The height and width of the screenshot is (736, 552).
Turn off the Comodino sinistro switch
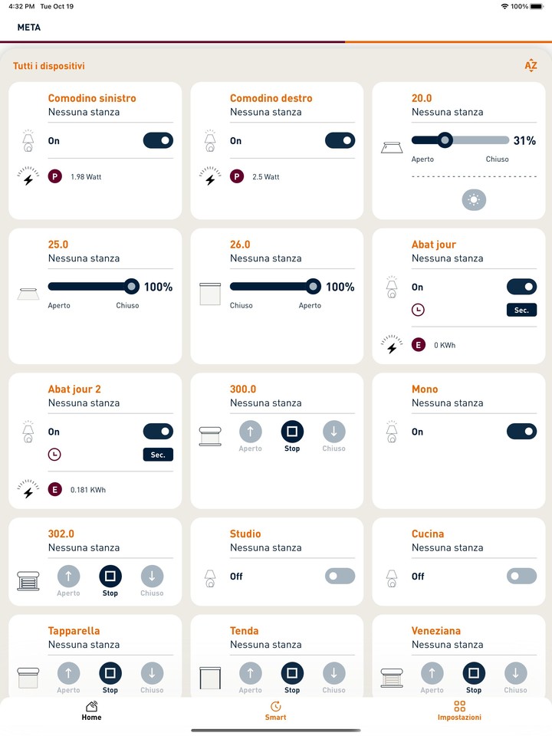coord(158,141)
